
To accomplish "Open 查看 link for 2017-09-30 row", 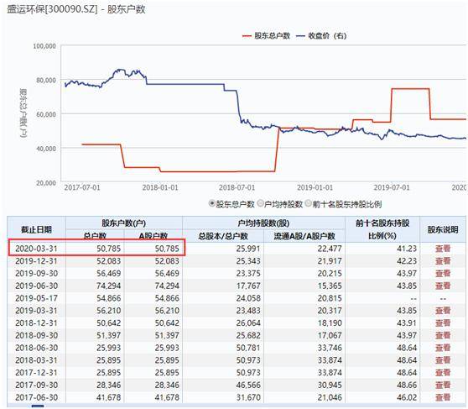I will click(443, 385).
